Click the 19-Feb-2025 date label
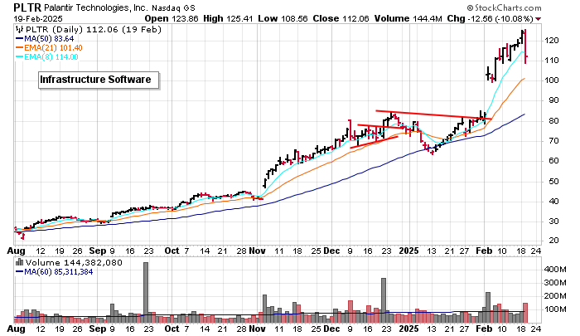This screenshot has width=580, height=336. point(38,18)
